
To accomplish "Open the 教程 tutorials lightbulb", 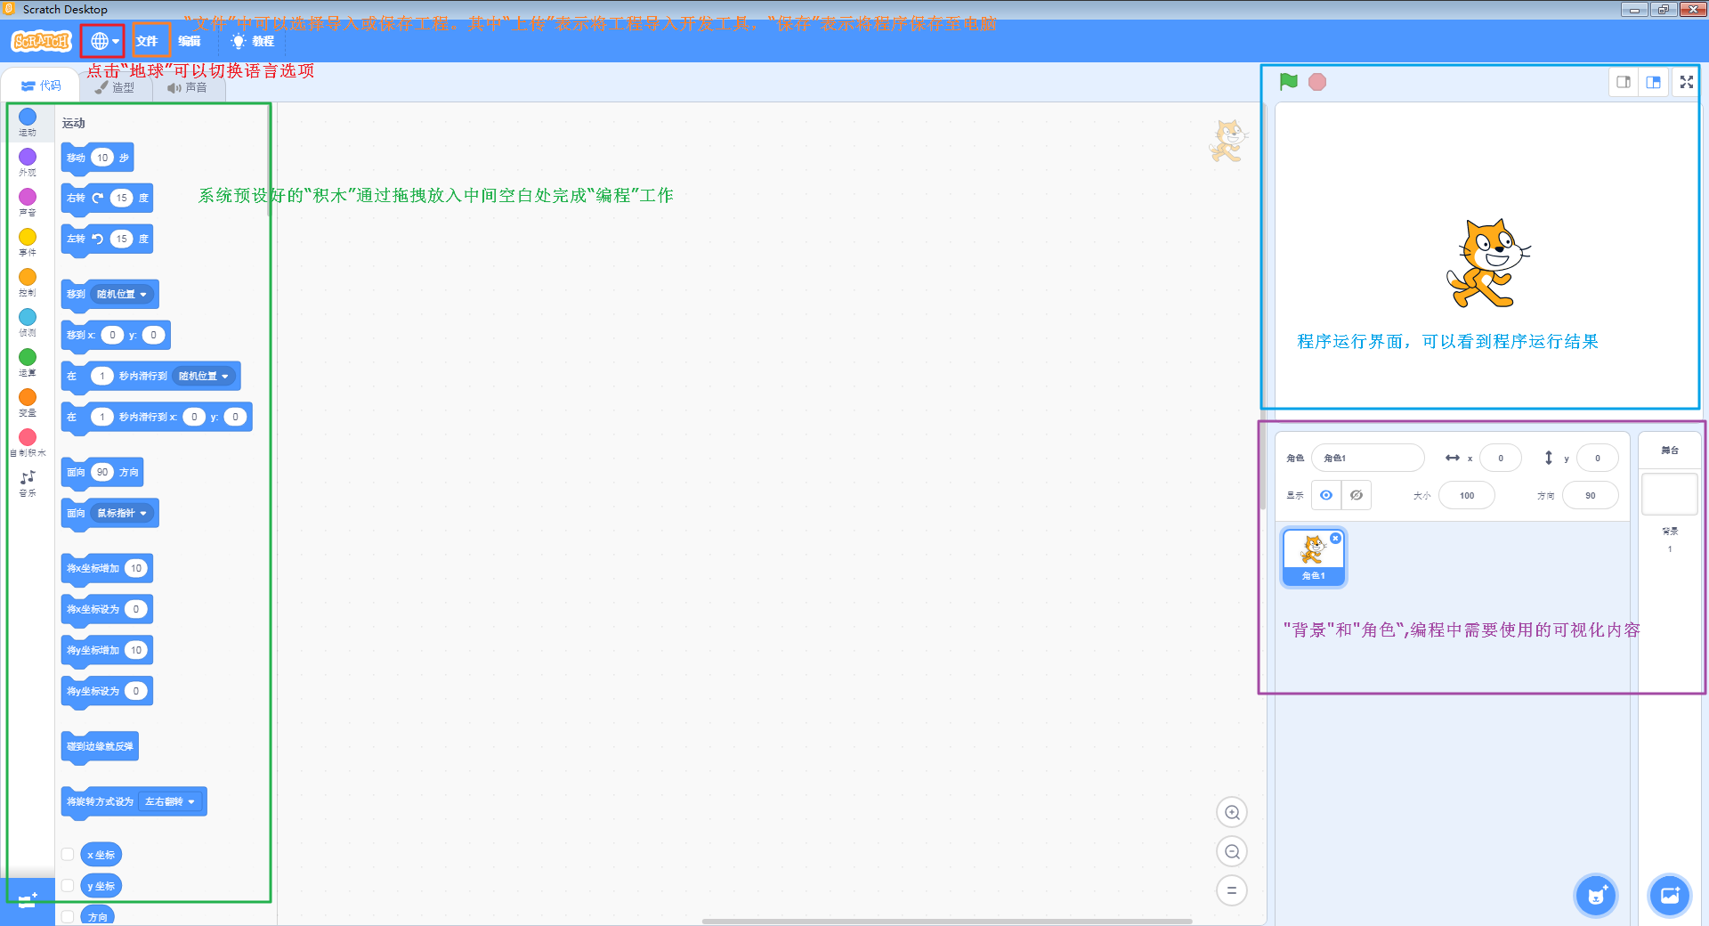I will pyautogui.click(x=253, y=41).
